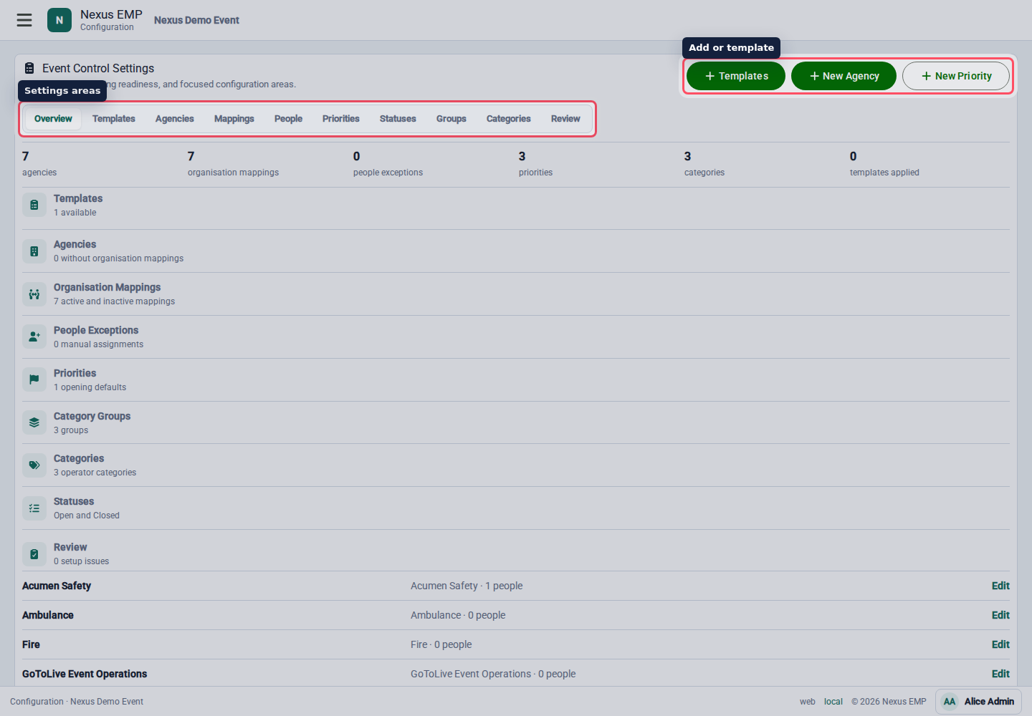Click the '7 agencies' statistic
Viewport: 1032px width, 716px height.
39,164
